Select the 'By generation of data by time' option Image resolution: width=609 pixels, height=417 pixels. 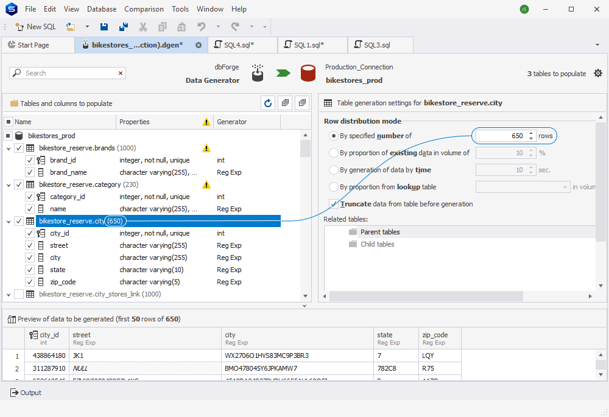[x=333, y=170]
